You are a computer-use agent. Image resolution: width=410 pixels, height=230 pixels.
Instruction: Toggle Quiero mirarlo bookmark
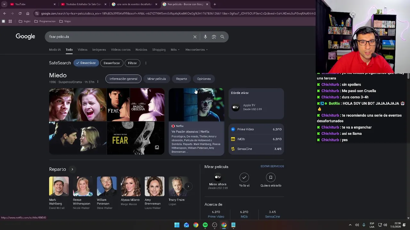pos(271,177)
